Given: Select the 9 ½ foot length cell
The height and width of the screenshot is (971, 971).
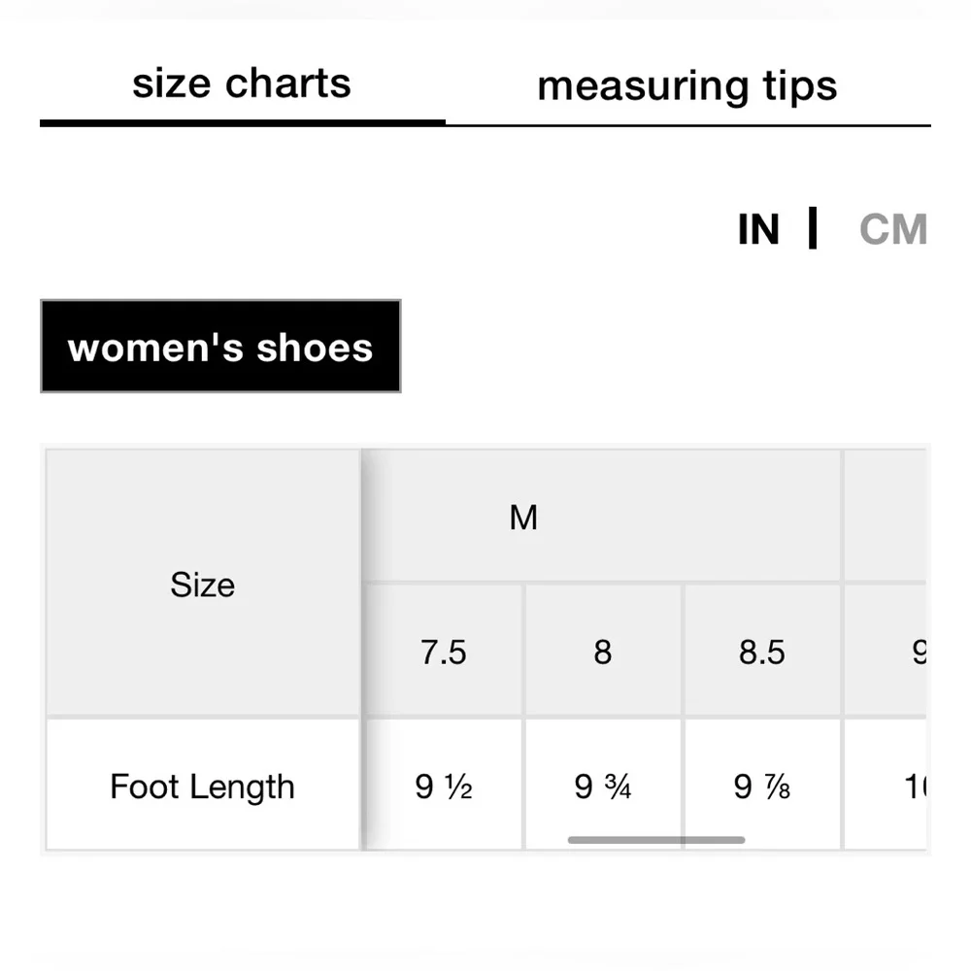Looking at the screenshot, I should tap(444, 786).
